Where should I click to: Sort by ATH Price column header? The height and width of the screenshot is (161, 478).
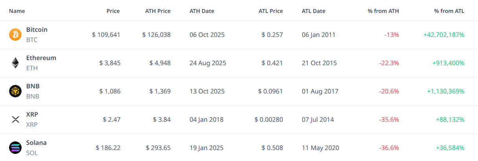point(158,11)
